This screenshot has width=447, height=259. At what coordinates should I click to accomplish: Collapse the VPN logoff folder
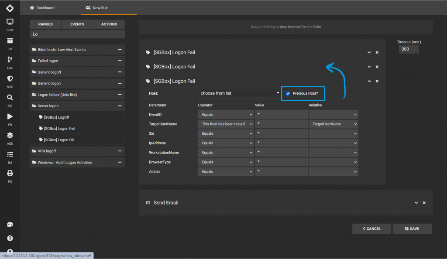click(x=120, y=151)
